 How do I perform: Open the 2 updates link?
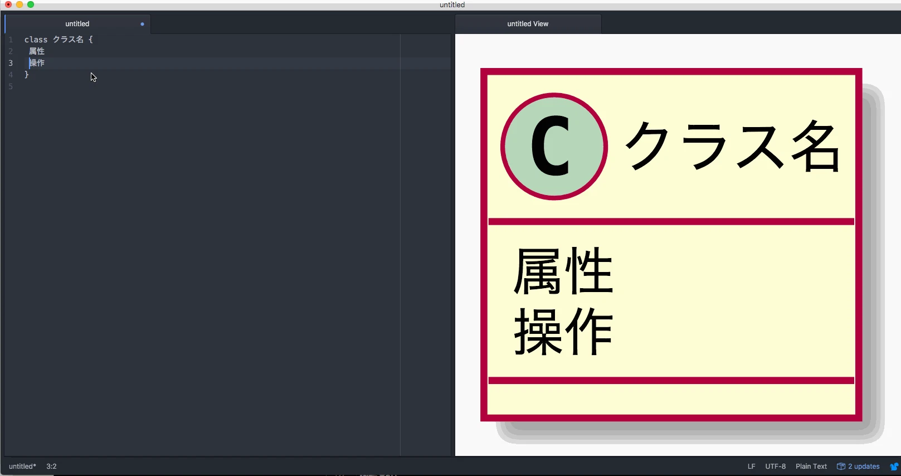click(x=864, y=467)
